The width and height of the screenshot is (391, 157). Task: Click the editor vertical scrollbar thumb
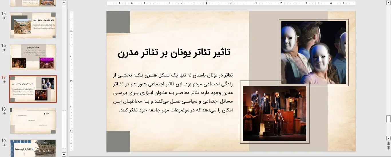click(388, 119)
